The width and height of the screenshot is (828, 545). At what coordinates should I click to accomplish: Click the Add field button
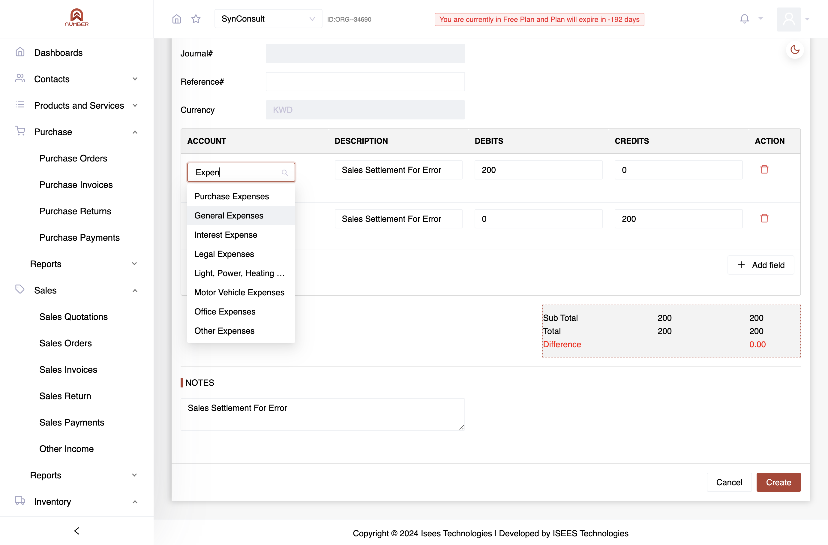click(761, 265)
